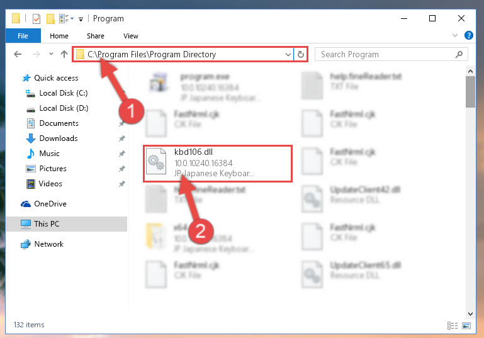The width and height of the screenshot is (484, 338).
Task: Open the File menu tab
Action: (x=23, y=36)
